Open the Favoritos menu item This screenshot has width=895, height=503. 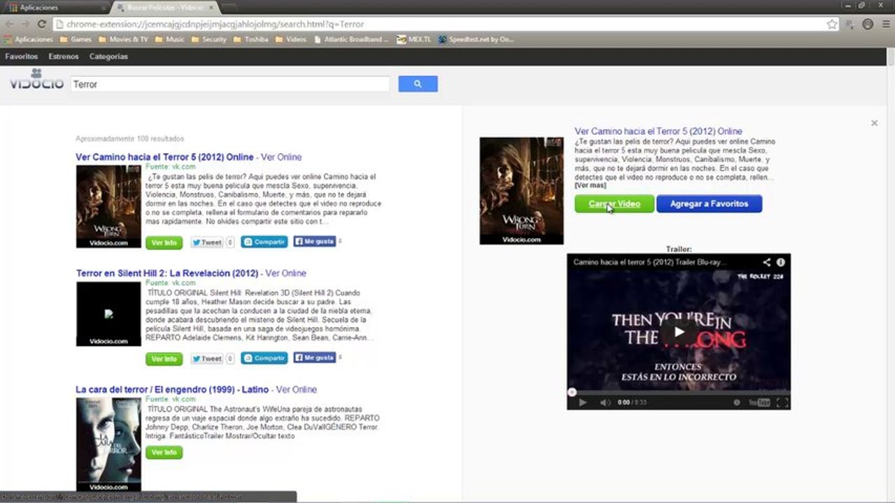click(x=21, y=57)
